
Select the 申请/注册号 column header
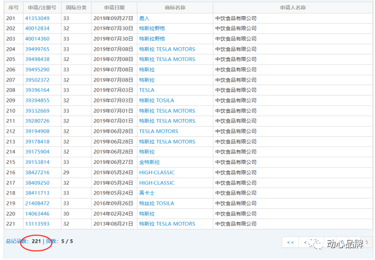[x=42, y=7]
